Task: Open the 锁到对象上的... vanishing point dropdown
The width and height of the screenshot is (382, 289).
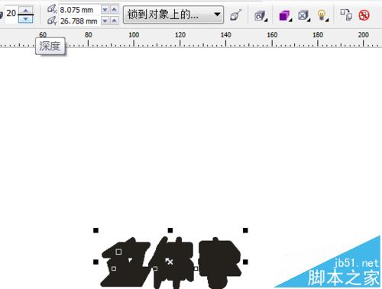Action: (173, 14)
